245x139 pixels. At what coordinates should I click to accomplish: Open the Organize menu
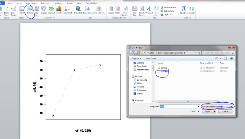point(136,58)
